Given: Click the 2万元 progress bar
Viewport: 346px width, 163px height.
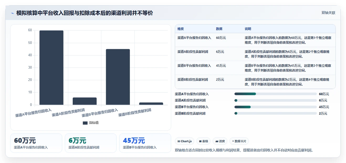Looking at the screenshot, I should coord(276,113).
